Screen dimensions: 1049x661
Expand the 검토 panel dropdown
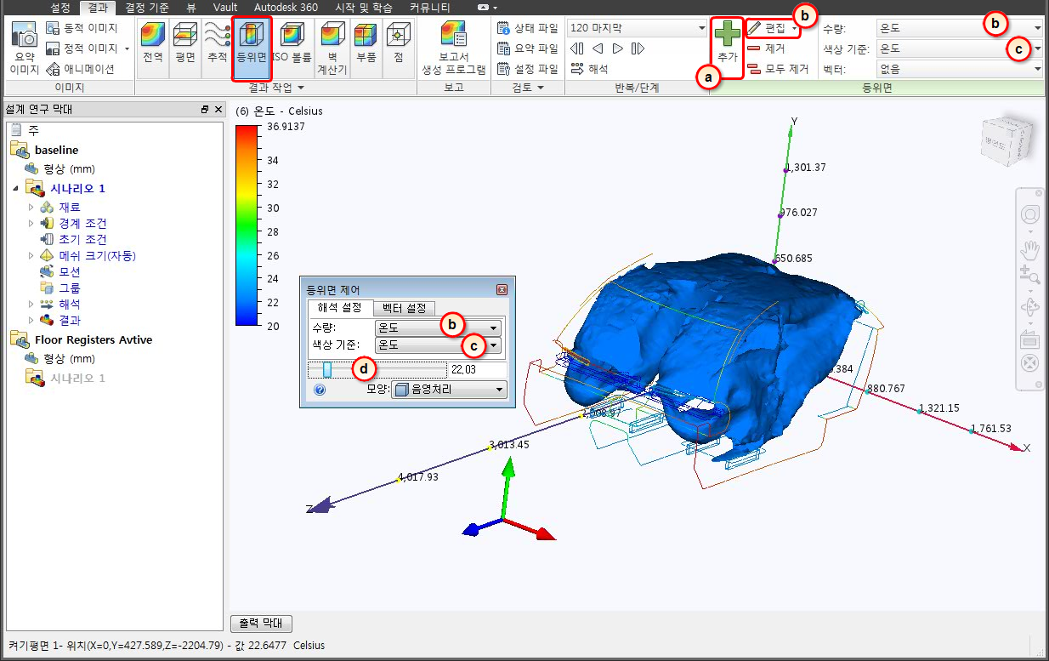(x=541, y=88)
